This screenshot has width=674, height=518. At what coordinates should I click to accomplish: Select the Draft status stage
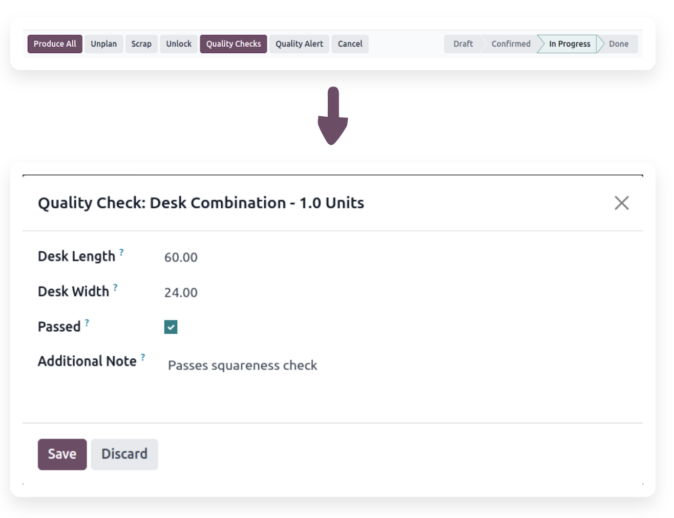pos(462,44)
